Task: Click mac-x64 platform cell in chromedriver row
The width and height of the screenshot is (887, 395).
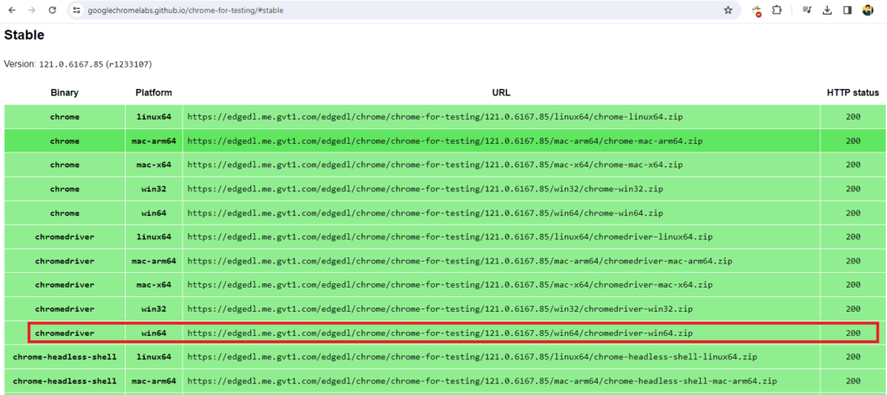Action: click(154, 285)
